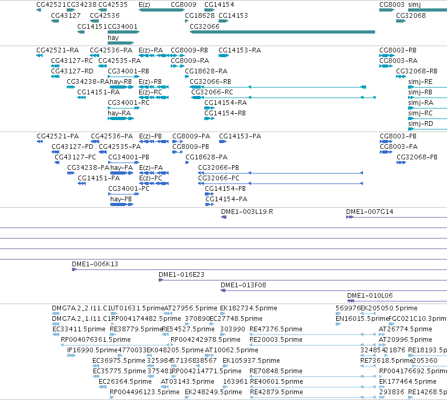Open transcript CG8009-RB
This screenshot has width=447, height=400.
pos(189,50)
